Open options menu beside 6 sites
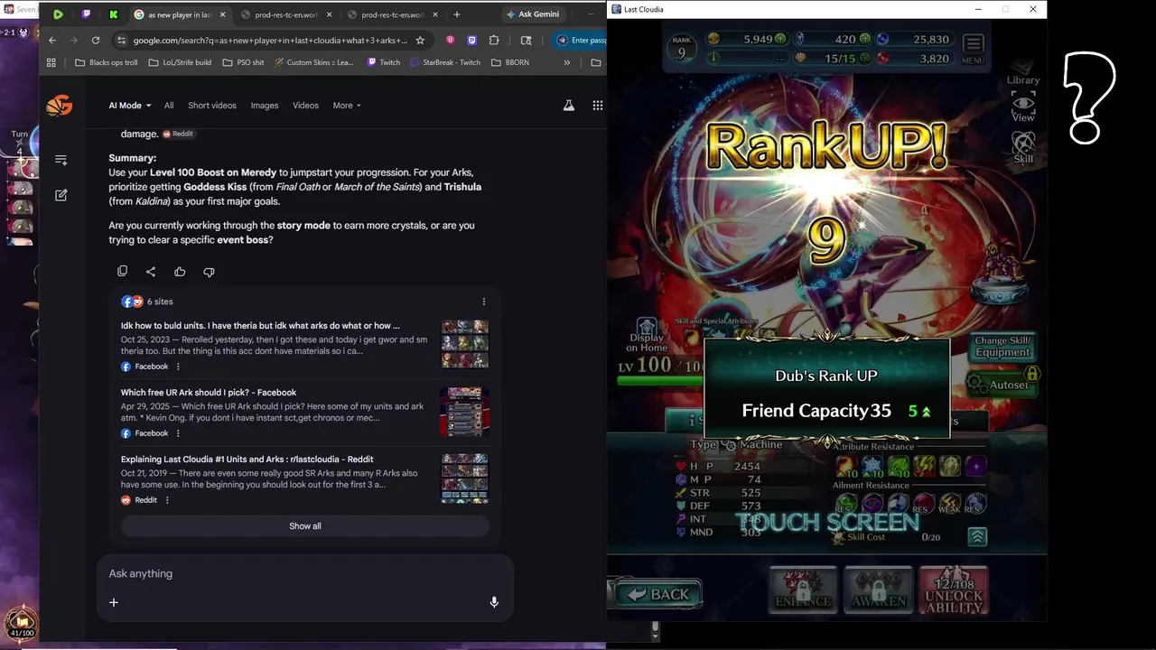Image resolution: width=1156 pixels, height=650 pixels. [x=484, y=302]
